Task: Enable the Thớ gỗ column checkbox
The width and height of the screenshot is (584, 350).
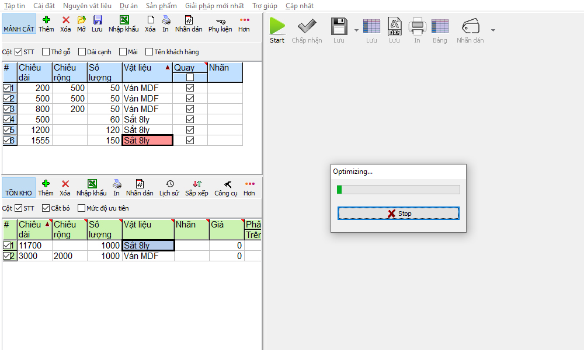Action: click(46, 52)
